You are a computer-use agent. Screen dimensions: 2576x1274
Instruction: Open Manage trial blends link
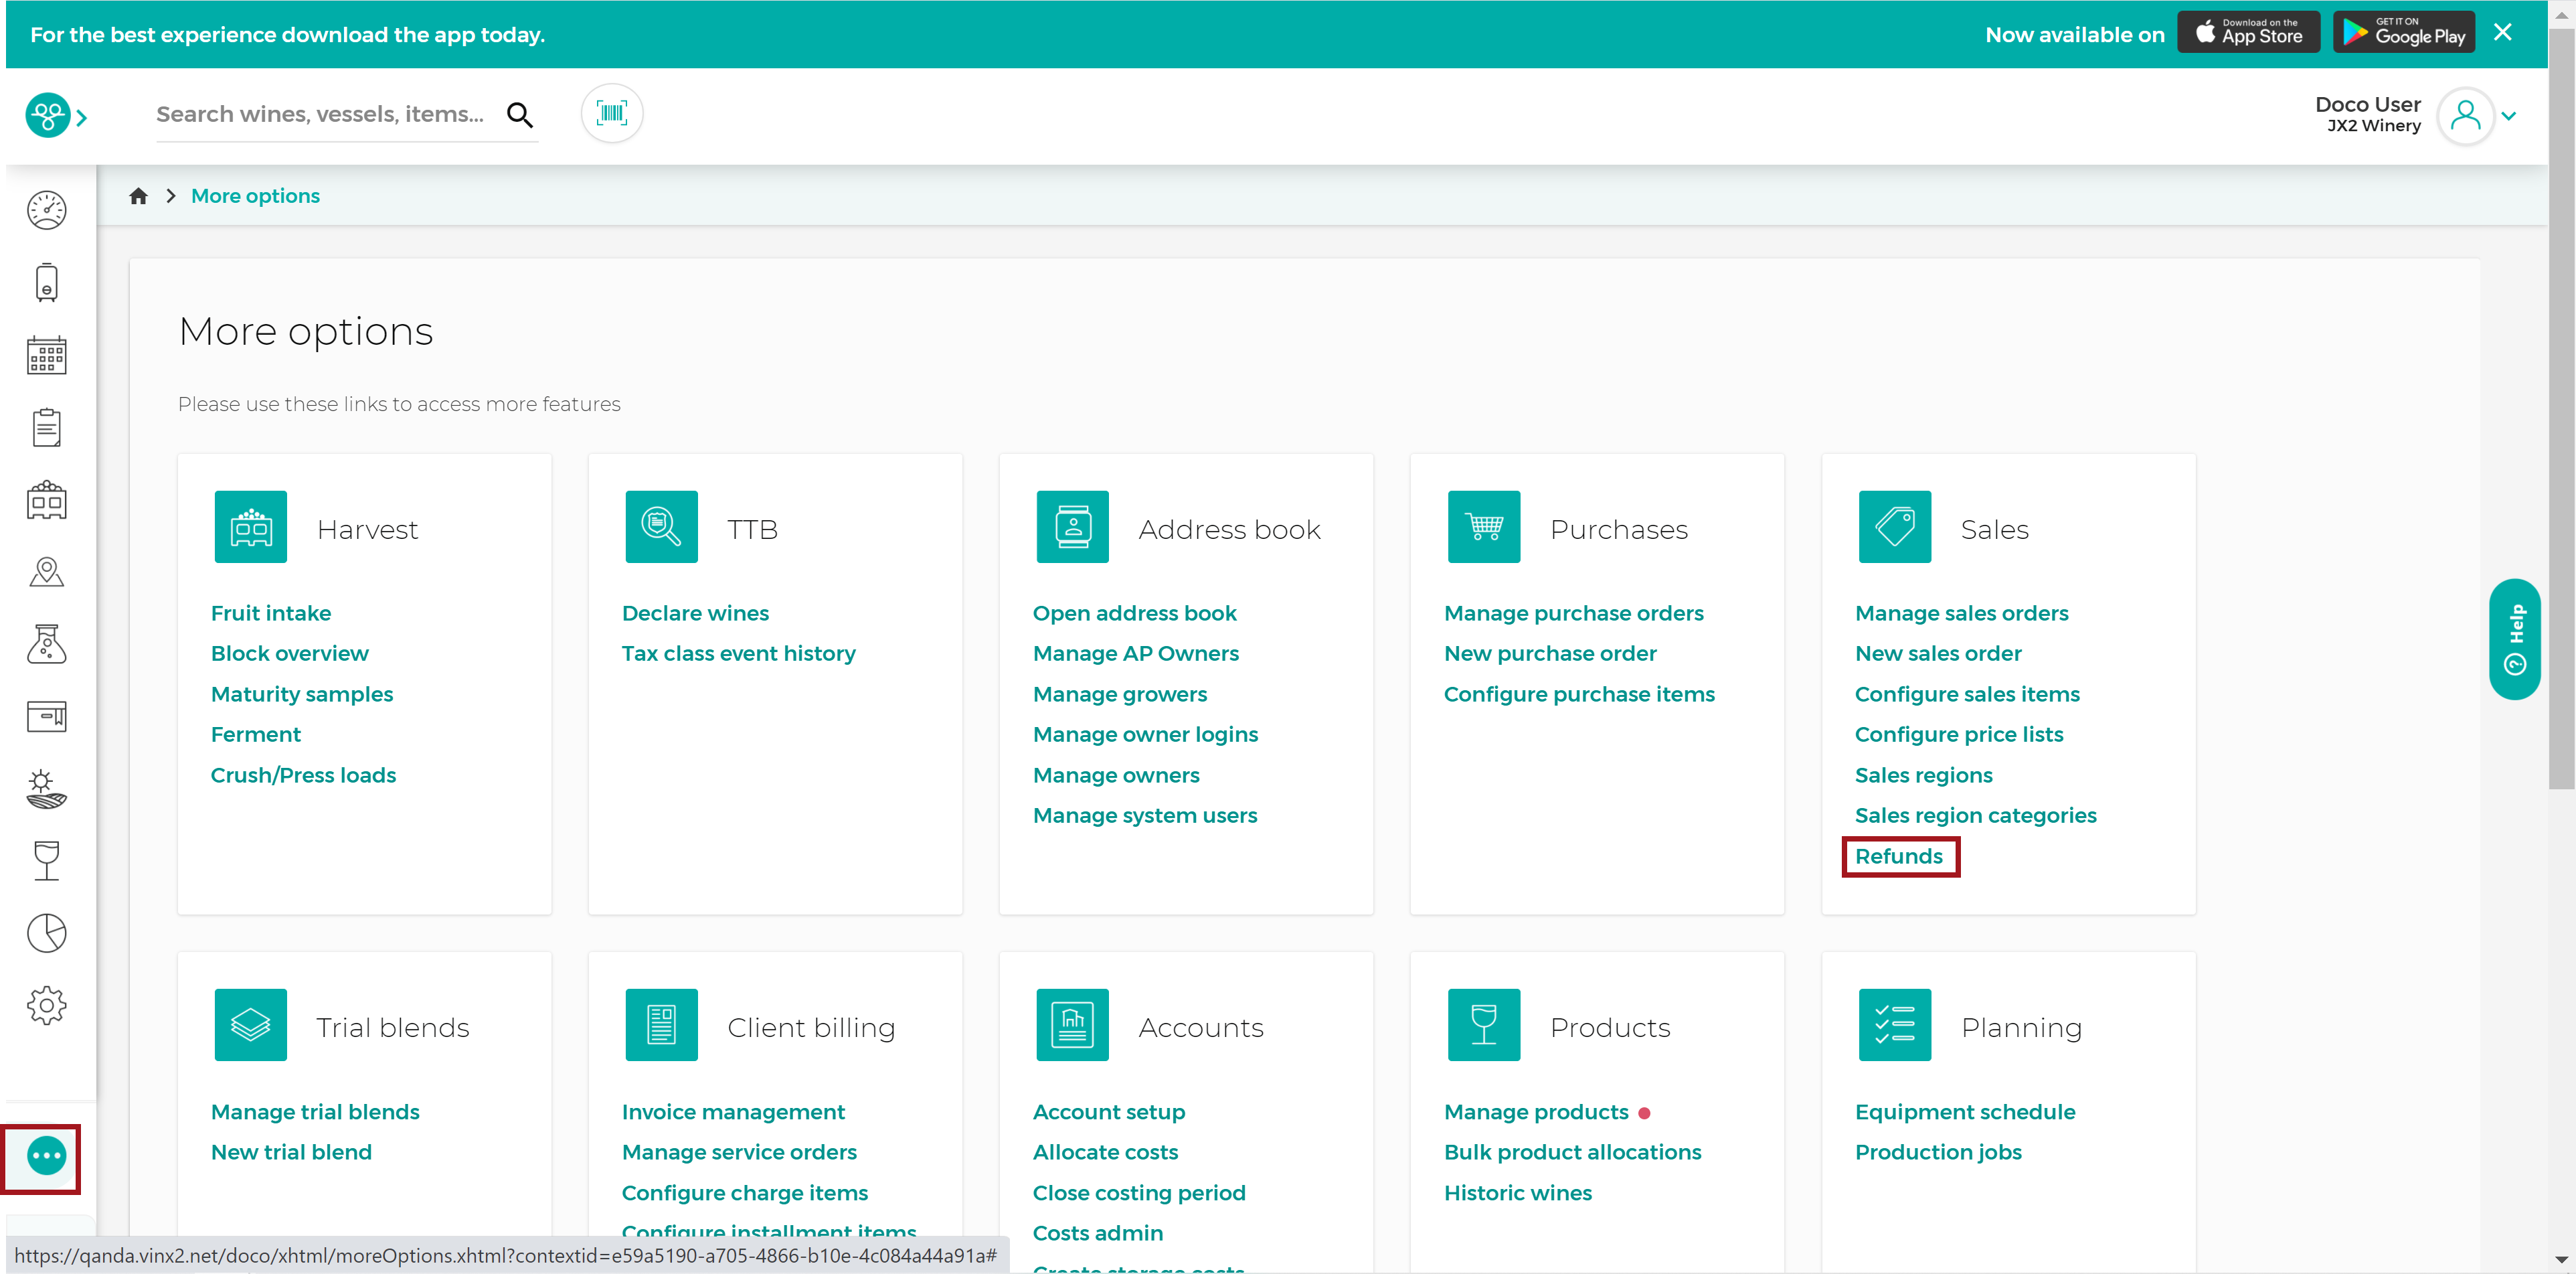pos(315,1112)
